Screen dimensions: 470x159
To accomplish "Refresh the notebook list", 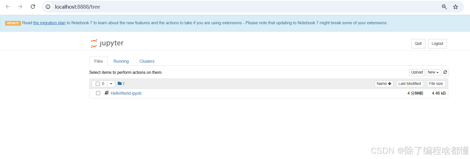I will pyautogui.click(x=445, y=72).
